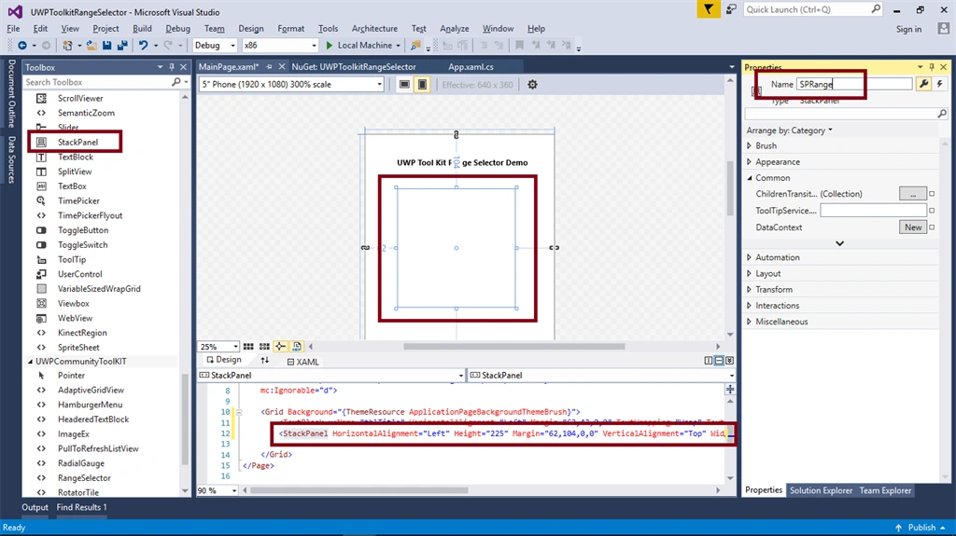This screenshot has width=956, height=536.
Task: Open the Architecture menu
Action: point(374,29)
